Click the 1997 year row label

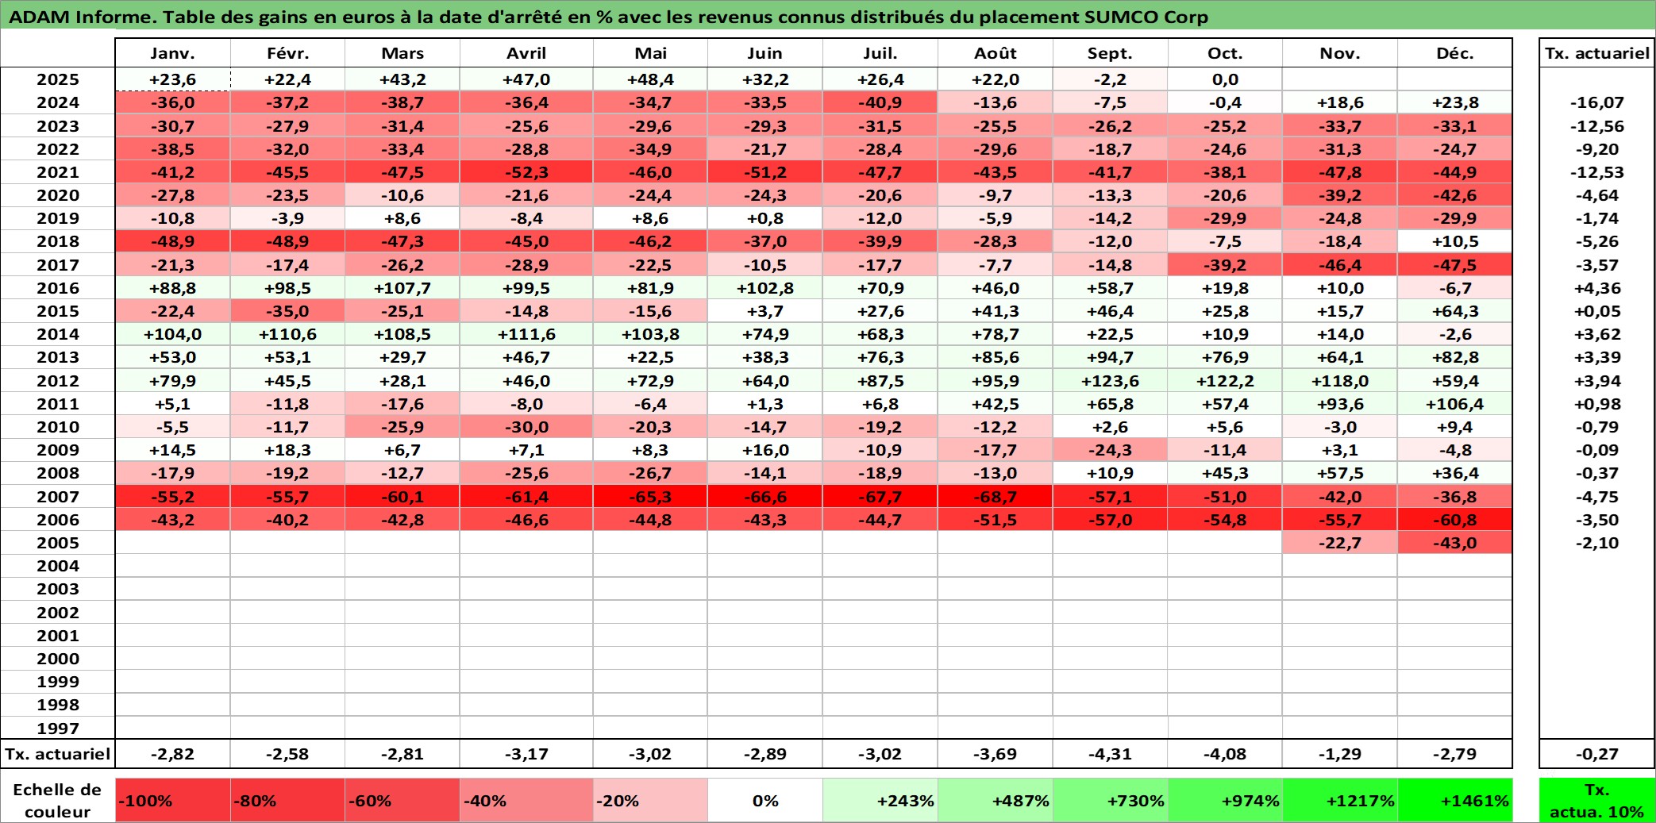coord(58,729)
